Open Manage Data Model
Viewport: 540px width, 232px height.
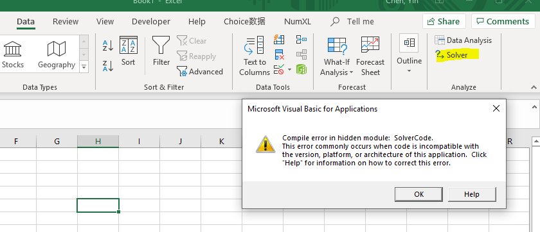tap(301, 69)
